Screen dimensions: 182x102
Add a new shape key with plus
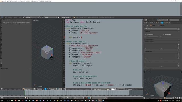tap(179, 54)
